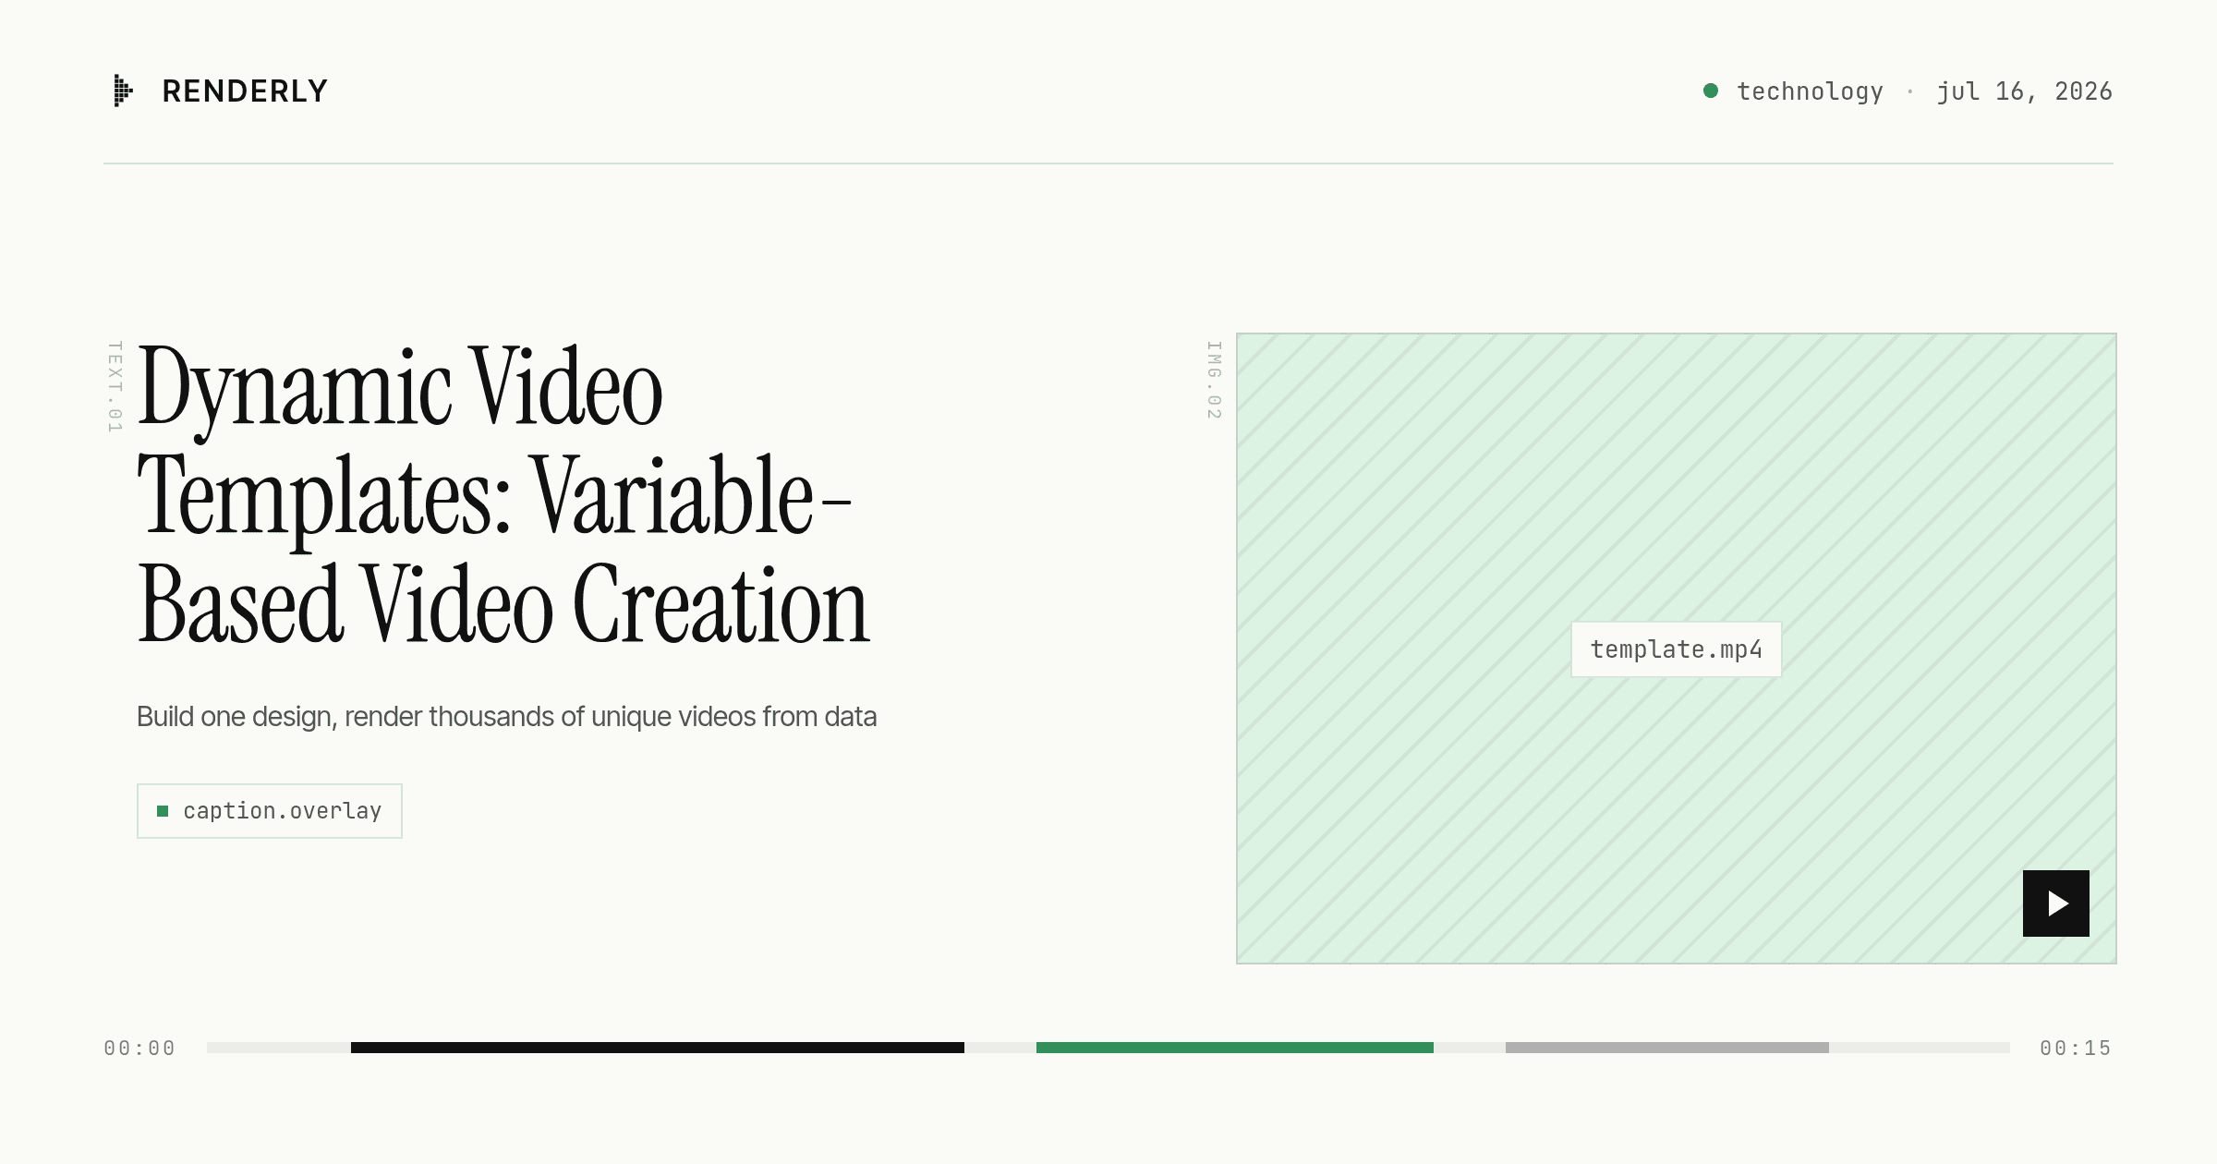Click the Renderly logo icon
Viewport: 2217px width, 1164px height.
tap(124, 91)
